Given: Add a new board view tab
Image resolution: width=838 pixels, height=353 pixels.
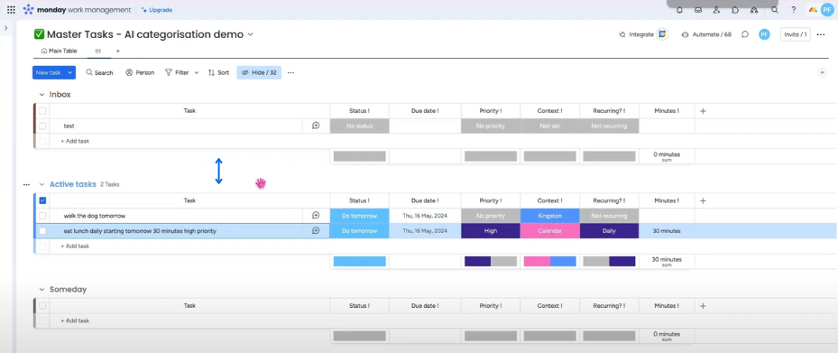Looking at the screenshot, I should point(118,51).
